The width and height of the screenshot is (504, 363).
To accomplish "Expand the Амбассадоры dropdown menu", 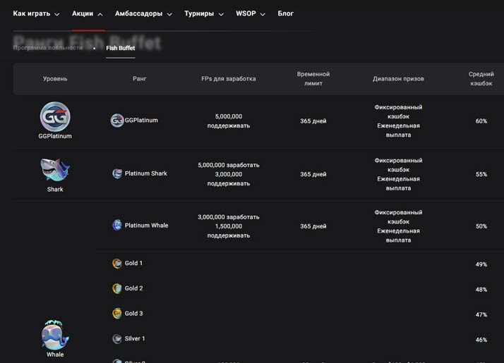I will [x=144, y=13].
